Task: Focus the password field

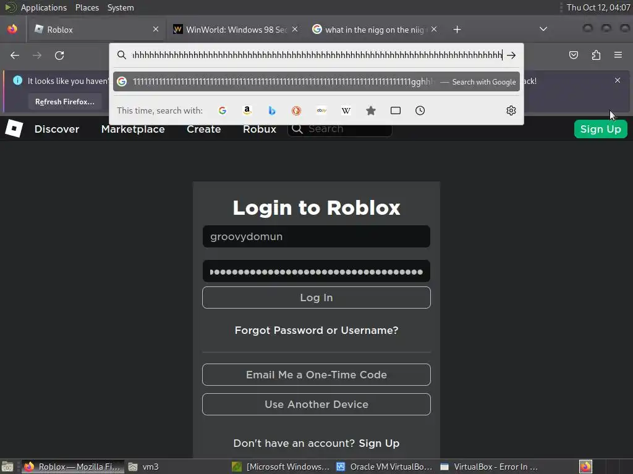Action: [316, 272]
